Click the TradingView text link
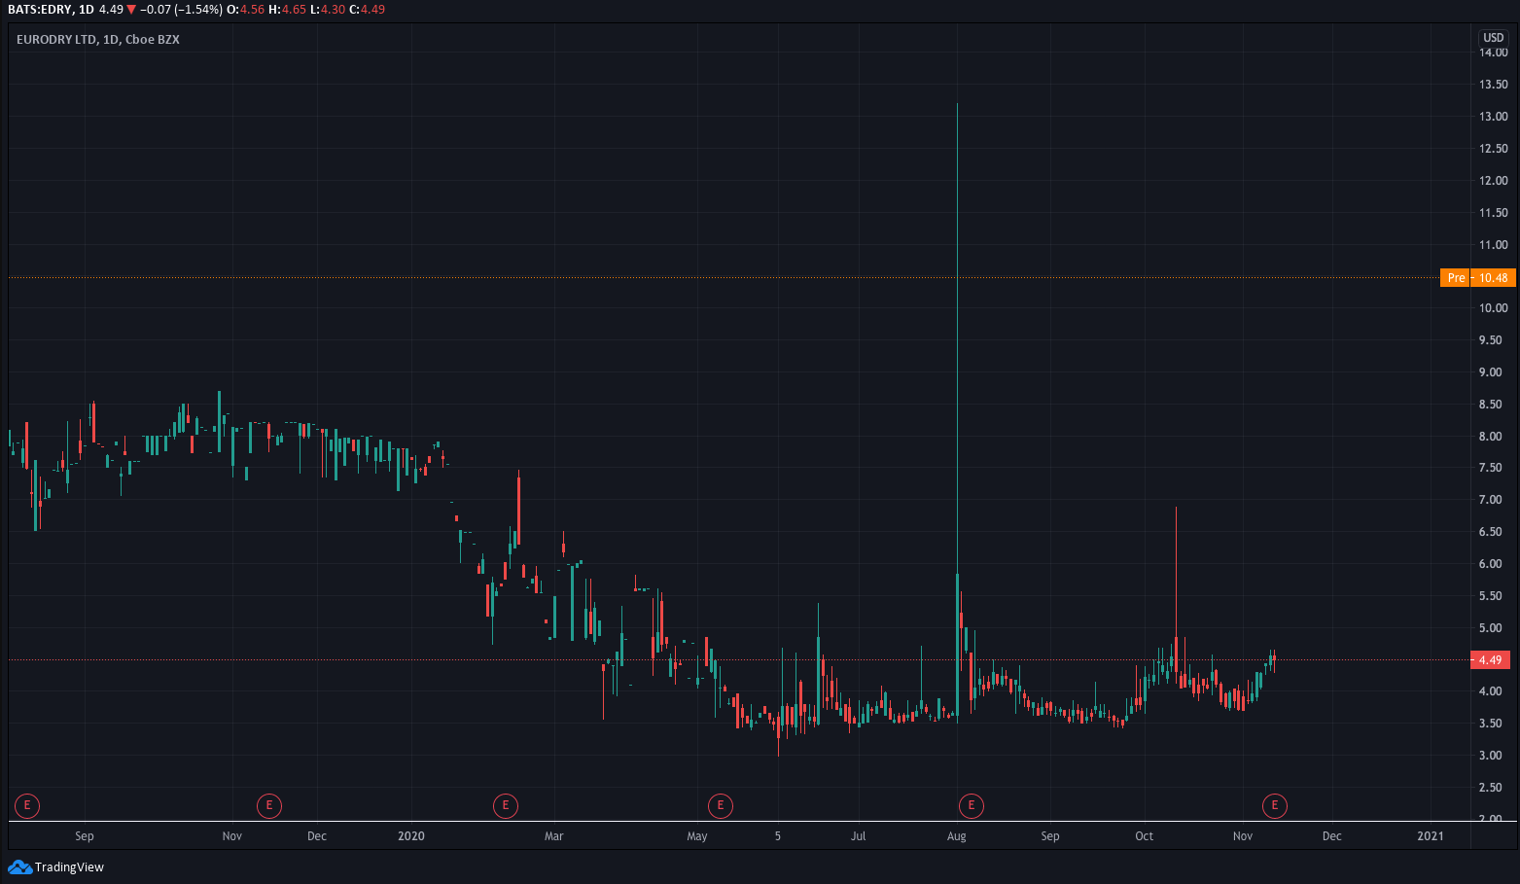Screen dimensions: 1520x884 [x=69, y=867]
